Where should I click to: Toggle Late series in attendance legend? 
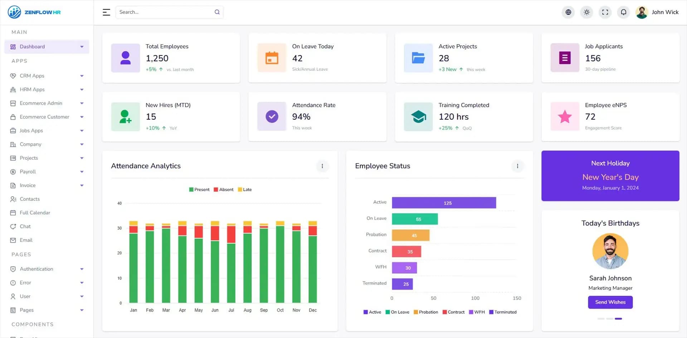(245, 190)
